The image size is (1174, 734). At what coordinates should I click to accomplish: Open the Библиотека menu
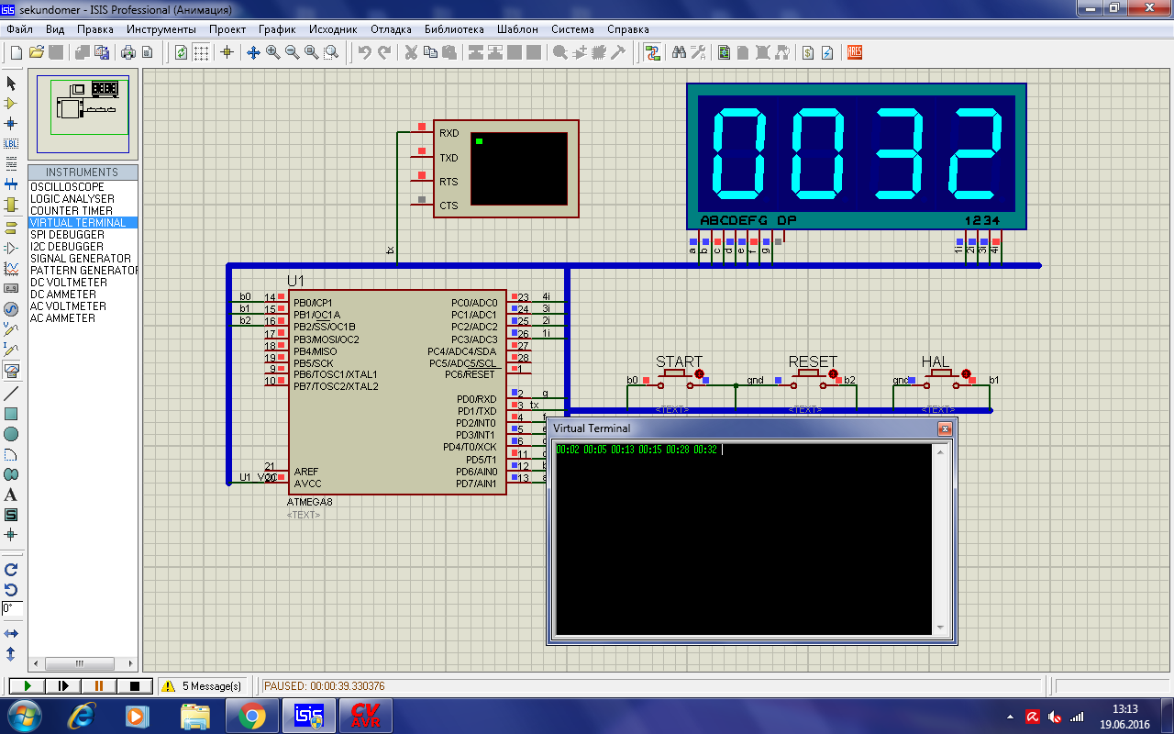click(x=454, y=29)
